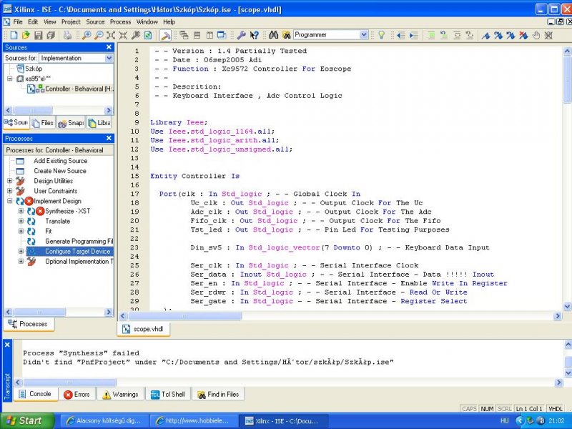This screenshot has width=572, height=429.
Task: Click the light bulb tips icon
Action: point(381,35)
